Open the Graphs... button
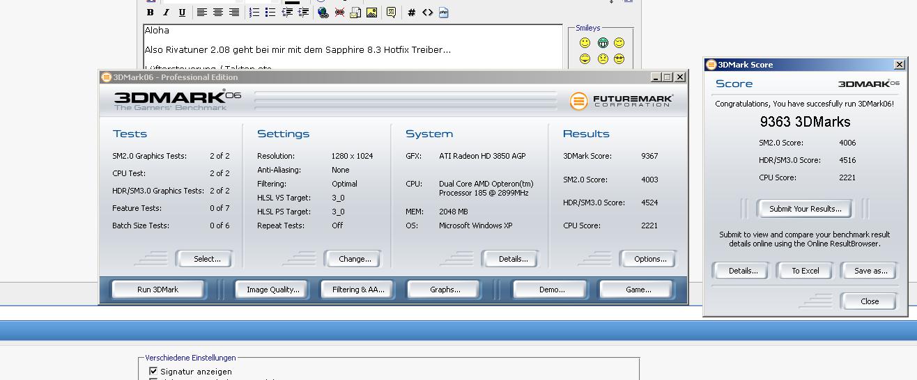 (445, 290)
